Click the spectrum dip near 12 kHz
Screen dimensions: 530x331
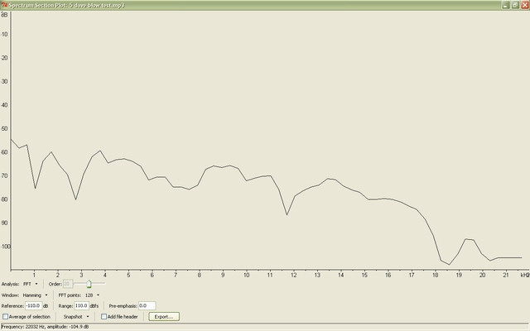pos(287,214)
